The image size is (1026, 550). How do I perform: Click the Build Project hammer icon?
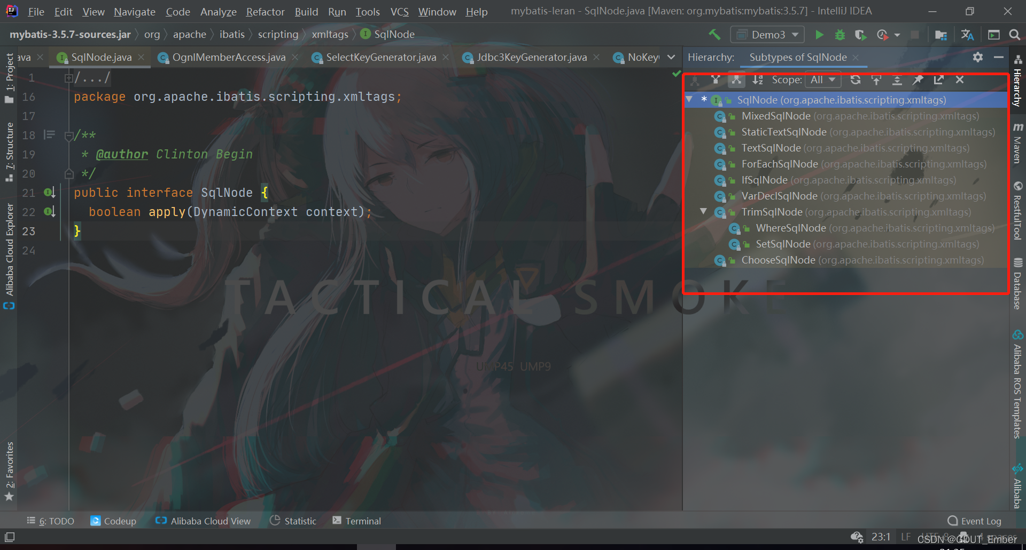[x=714, y=35]
